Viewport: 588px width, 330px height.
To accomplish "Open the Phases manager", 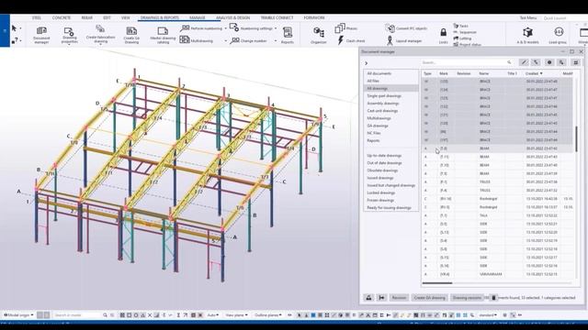I will pos(346,28).
